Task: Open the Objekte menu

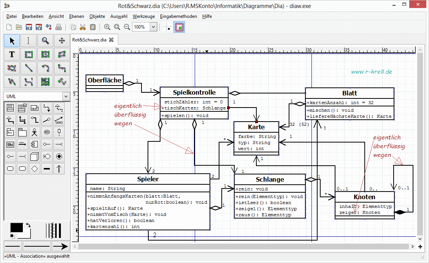Action: pos(97,16)
